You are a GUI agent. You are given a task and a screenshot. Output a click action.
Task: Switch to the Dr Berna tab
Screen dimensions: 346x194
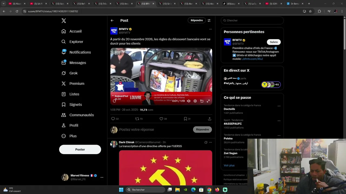pyautogui.click(x=295, y=4)
